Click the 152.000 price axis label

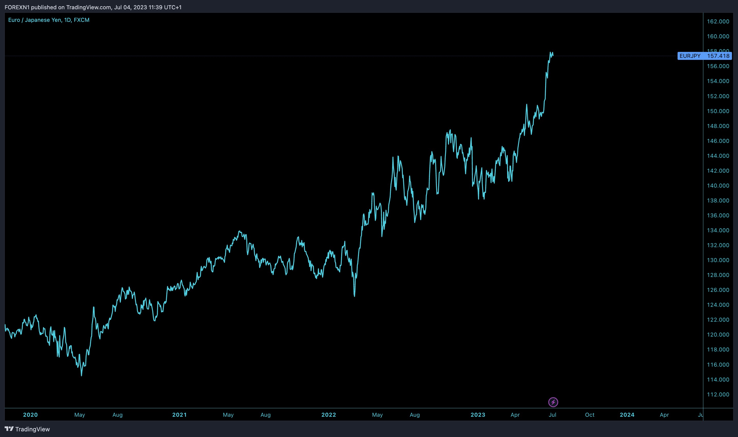point(718,96)
